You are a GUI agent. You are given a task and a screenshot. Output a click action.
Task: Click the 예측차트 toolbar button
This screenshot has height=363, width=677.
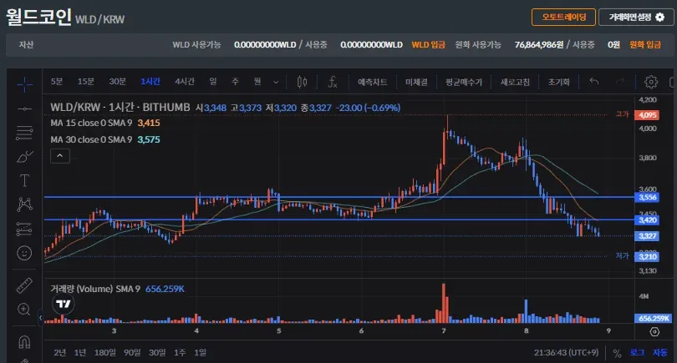[372, 82]
